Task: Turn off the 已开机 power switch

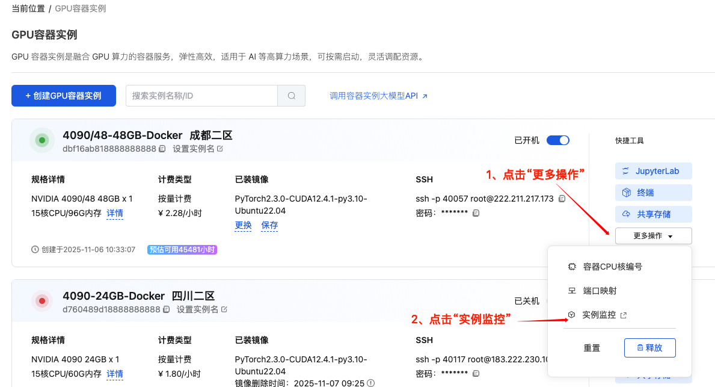Action: click(557, 140)
